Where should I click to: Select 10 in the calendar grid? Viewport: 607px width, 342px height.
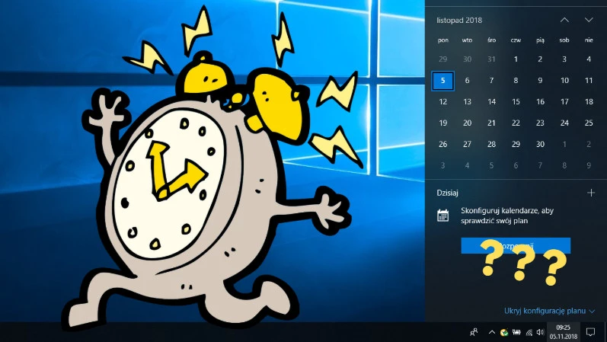(564, 81)
